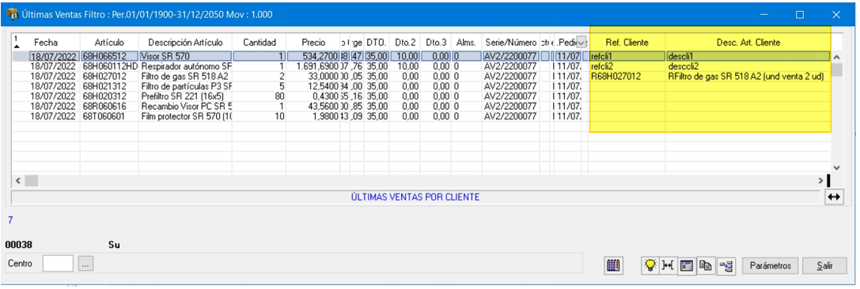
Task: Select article code 68H027012
Action: click(109, 76)
